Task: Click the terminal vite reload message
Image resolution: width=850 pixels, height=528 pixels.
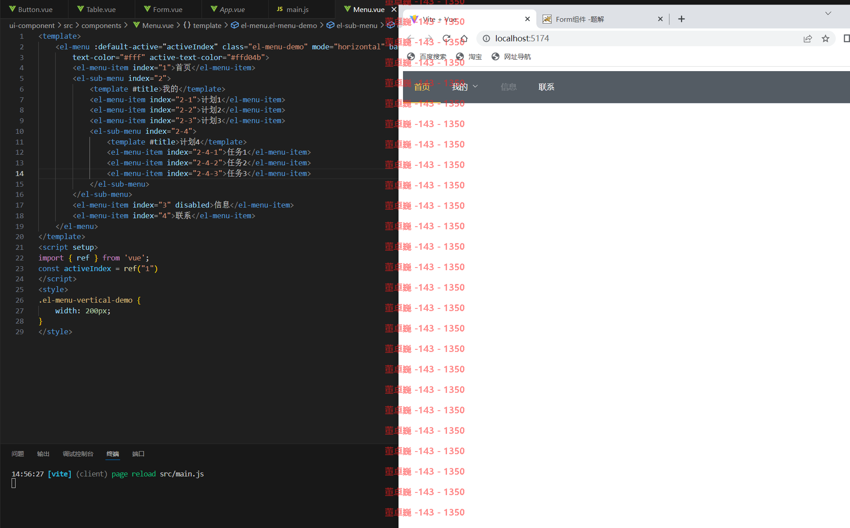Action: (108, 474)
